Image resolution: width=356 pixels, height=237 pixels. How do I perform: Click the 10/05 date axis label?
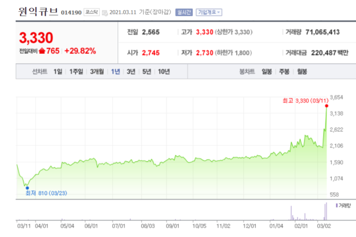pos(199,226)
